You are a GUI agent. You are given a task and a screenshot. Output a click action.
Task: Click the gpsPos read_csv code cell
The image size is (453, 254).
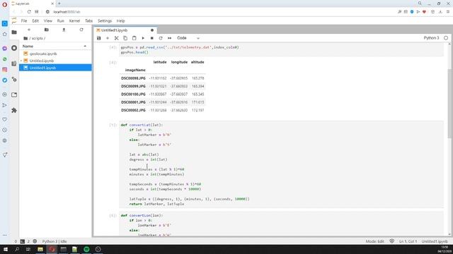tap(281, 49)
